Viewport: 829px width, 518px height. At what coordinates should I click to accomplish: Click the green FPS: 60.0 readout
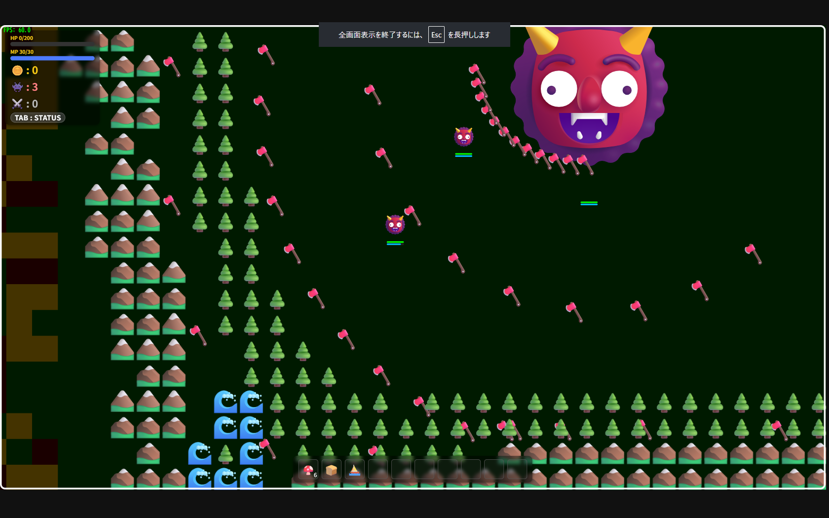(17, 30)
